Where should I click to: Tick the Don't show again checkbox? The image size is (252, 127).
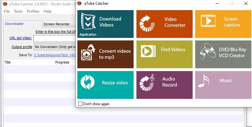click(80, 104)
